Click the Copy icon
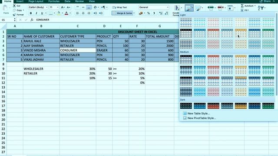This screenshot has height=156, width=278. (14, 10)
